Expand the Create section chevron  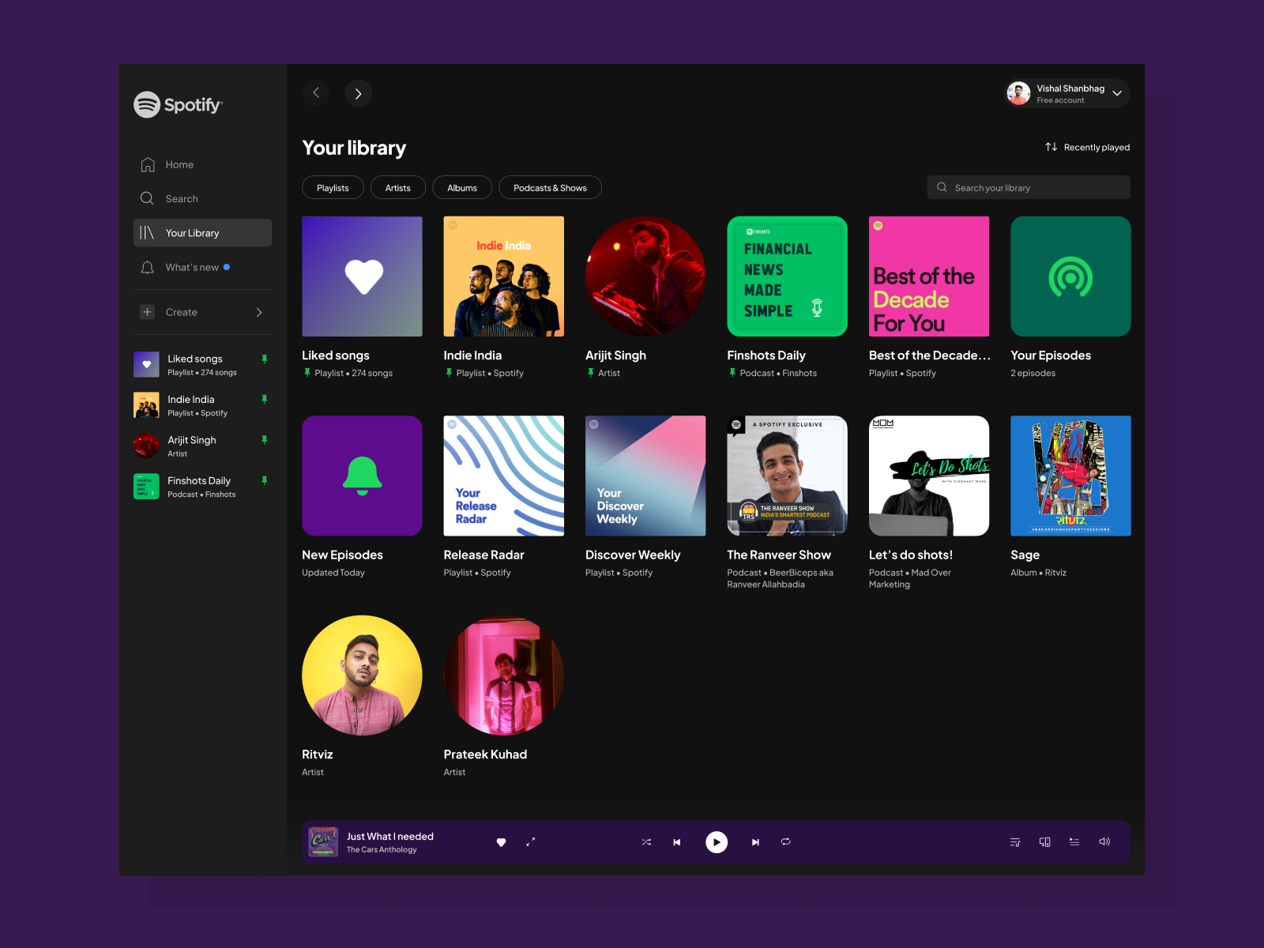(x=259, y=312)
